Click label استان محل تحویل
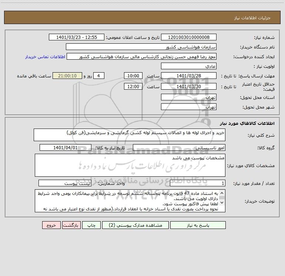Viewport: 285px width, 276px height. click(257, 98)
